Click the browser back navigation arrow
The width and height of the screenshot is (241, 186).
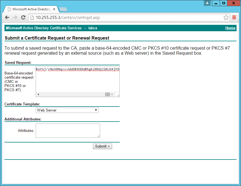point(7,17)
